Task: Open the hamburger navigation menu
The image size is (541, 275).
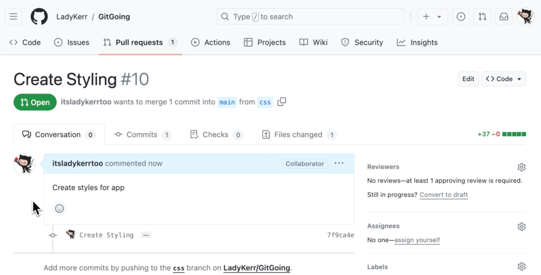Action: (14, 17)
